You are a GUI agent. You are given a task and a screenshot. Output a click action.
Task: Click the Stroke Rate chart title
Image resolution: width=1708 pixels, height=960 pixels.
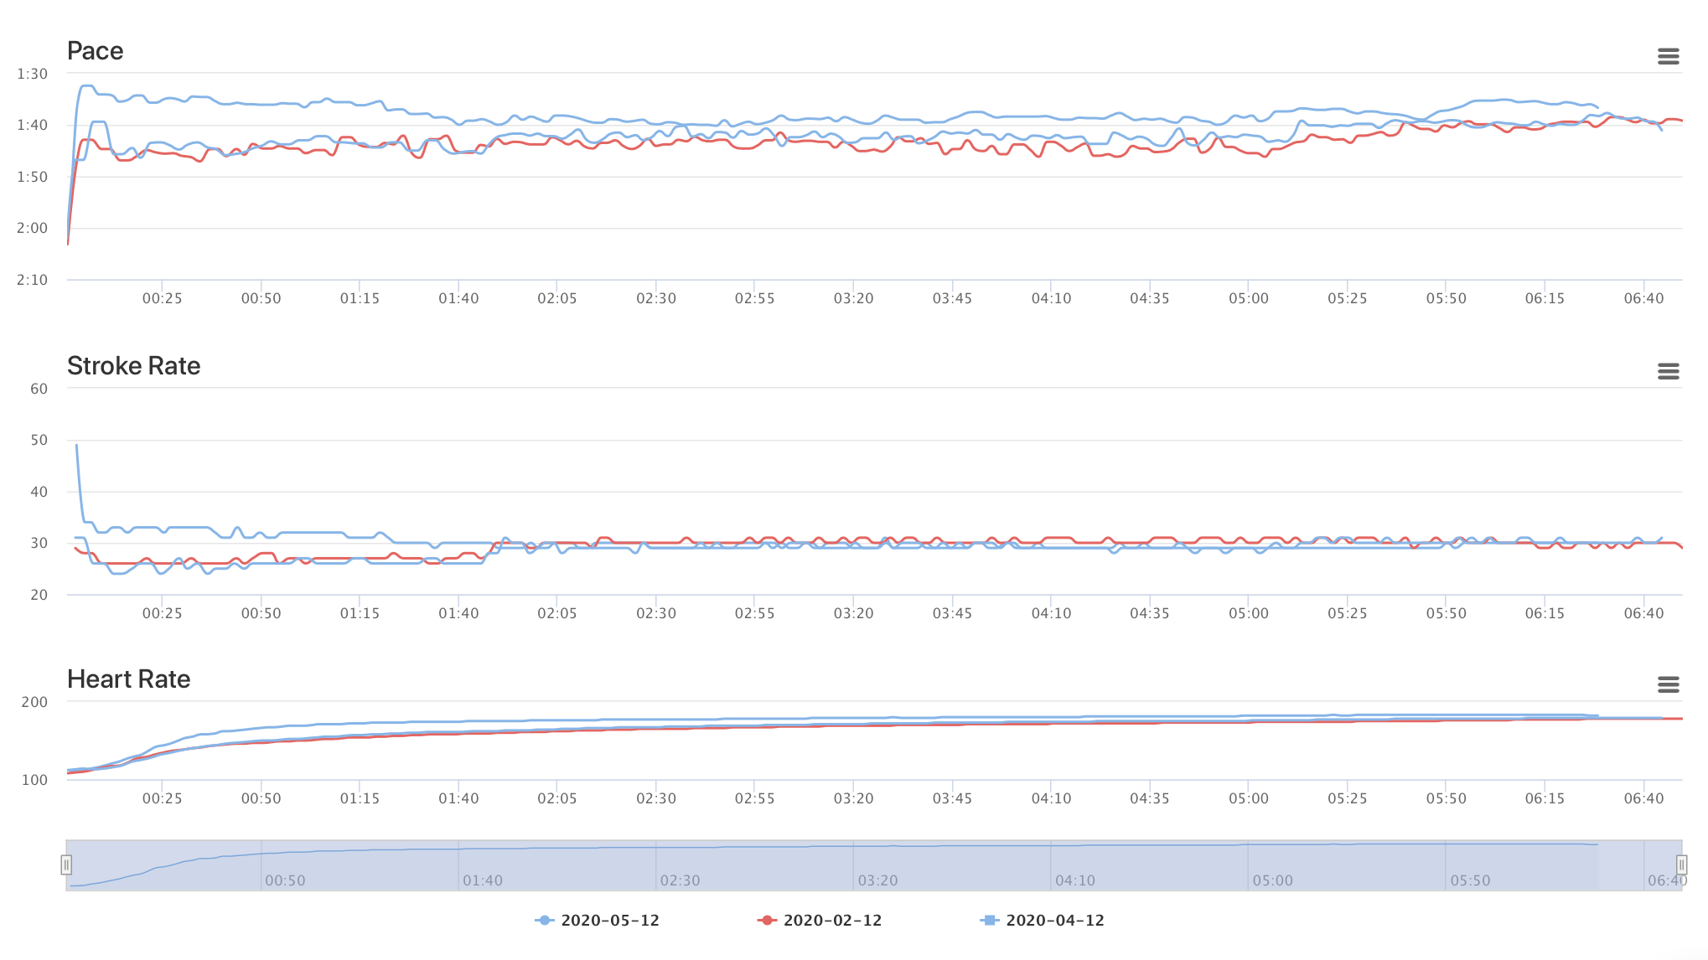[133, 366]
